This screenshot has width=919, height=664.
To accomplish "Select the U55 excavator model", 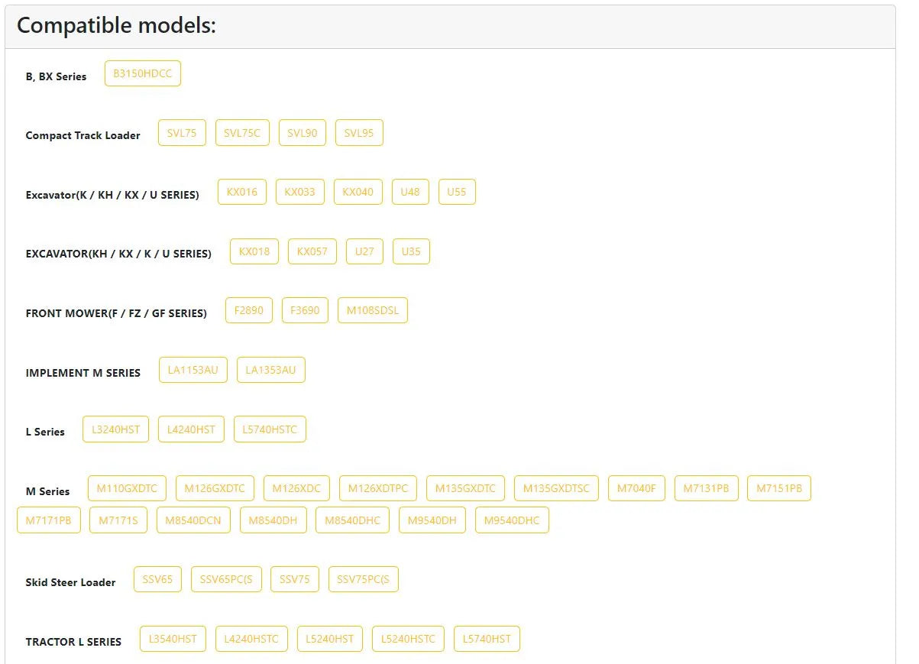I will coord(457,192).
